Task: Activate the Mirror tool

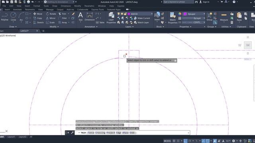Action: coord(51,18)
